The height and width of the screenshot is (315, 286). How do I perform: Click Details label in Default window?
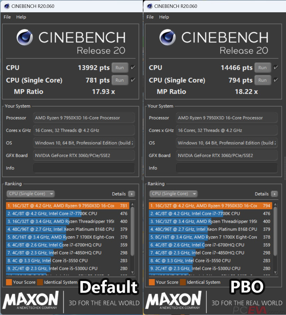pos(119,194)
